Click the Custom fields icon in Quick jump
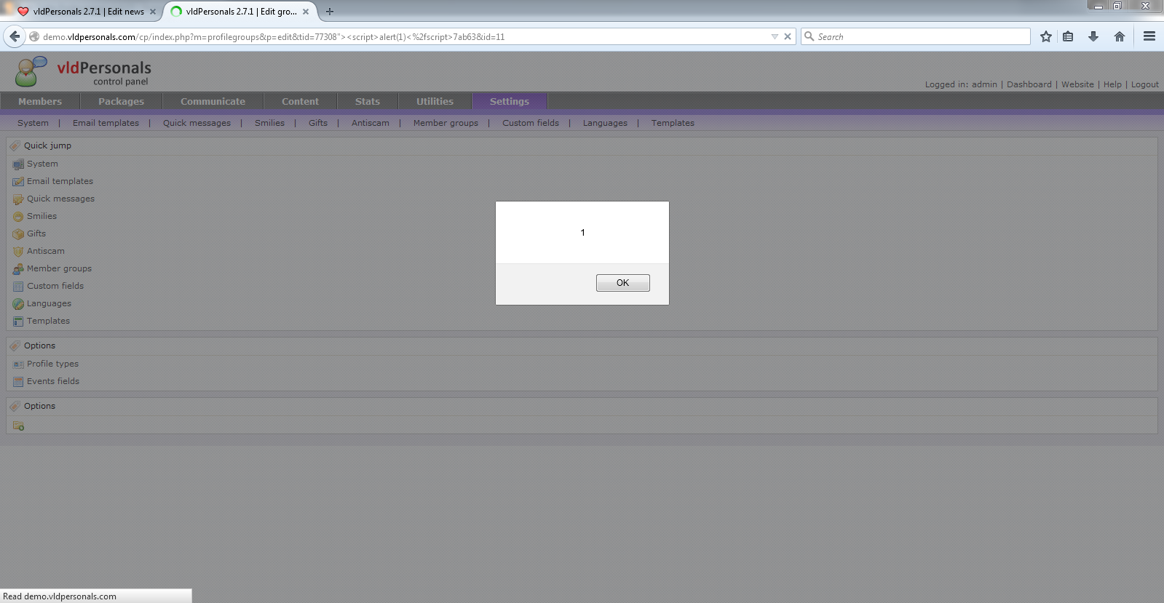This screenshot has height=603, width=1164. [x=18, y=287]
